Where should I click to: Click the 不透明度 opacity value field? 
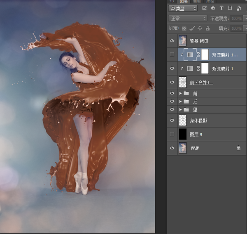pos(236,19)
